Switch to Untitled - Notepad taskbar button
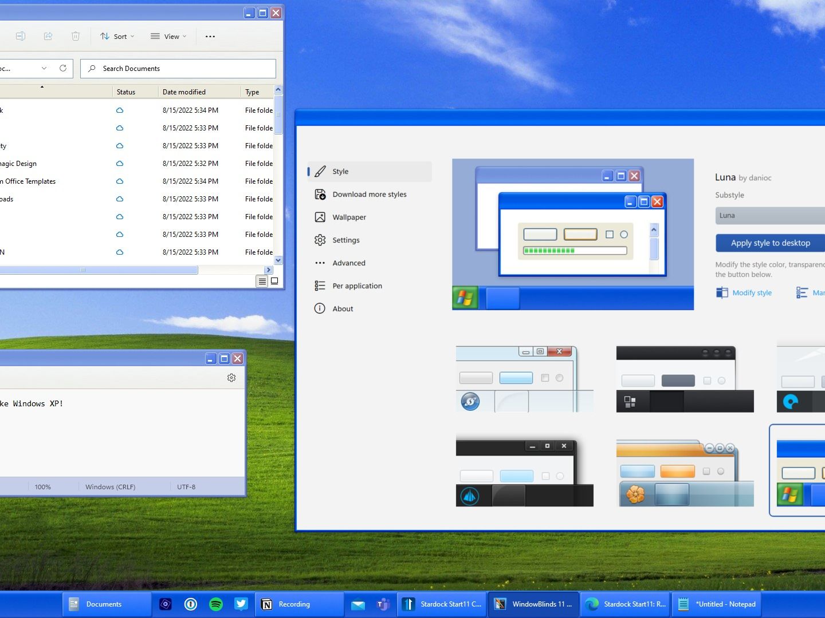 [x=717, y=604]
